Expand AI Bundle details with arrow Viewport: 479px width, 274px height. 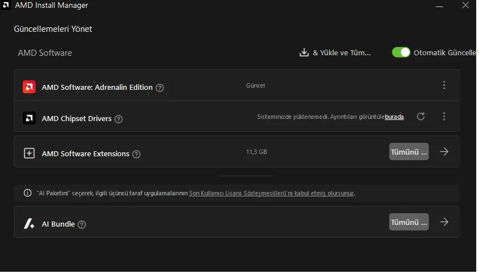[444, 222]
